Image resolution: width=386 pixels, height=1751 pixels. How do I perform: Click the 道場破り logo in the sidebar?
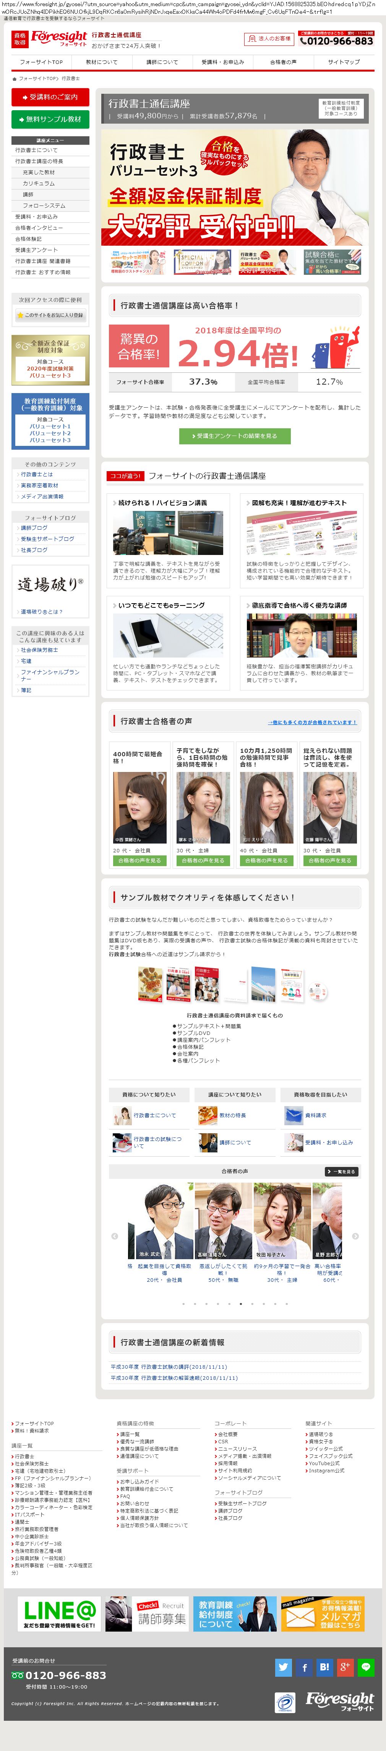click(x=50, y=584)
